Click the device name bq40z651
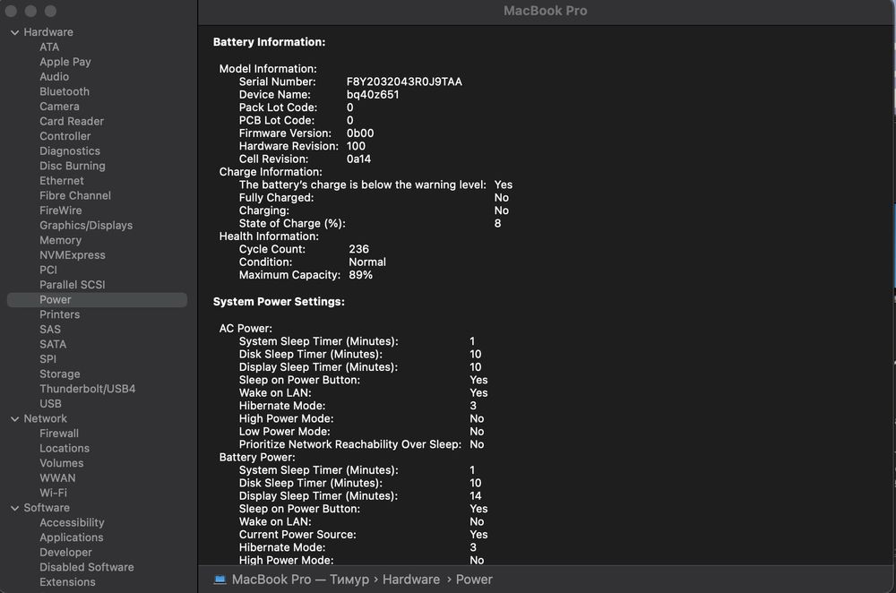This screenshot has height=593, width=896. [373, 94]
